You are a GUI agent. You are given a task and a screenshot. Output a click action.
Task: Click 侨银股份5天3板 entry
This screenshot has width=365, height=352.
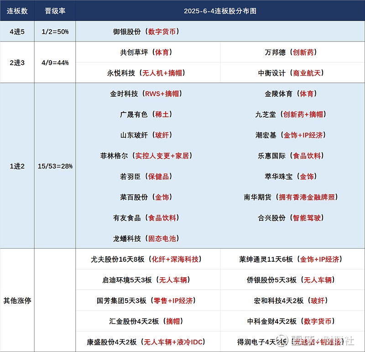coord(291,280)
